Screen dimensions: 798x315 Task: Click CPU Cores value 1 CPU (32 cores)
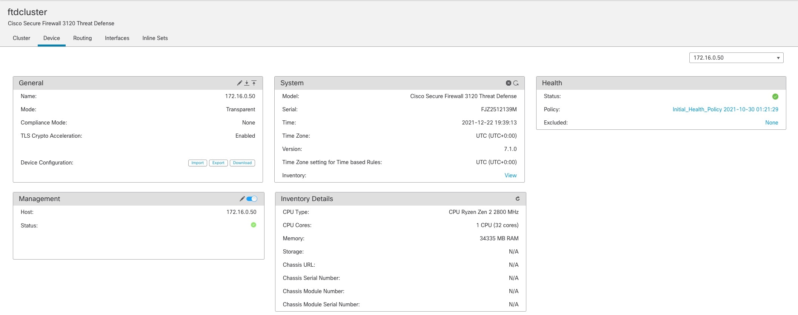497,225
